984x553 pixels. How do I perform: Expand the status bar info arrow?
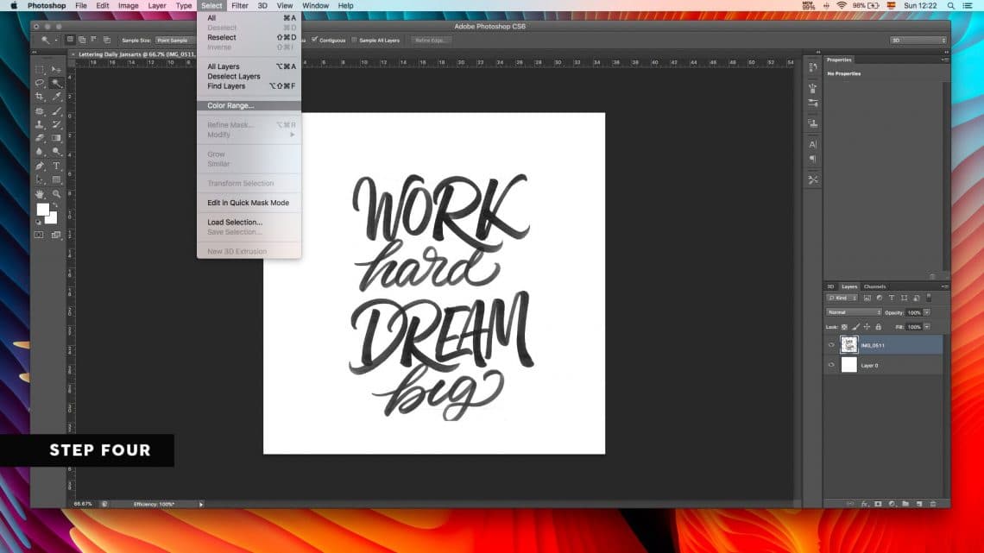[201, 504]
